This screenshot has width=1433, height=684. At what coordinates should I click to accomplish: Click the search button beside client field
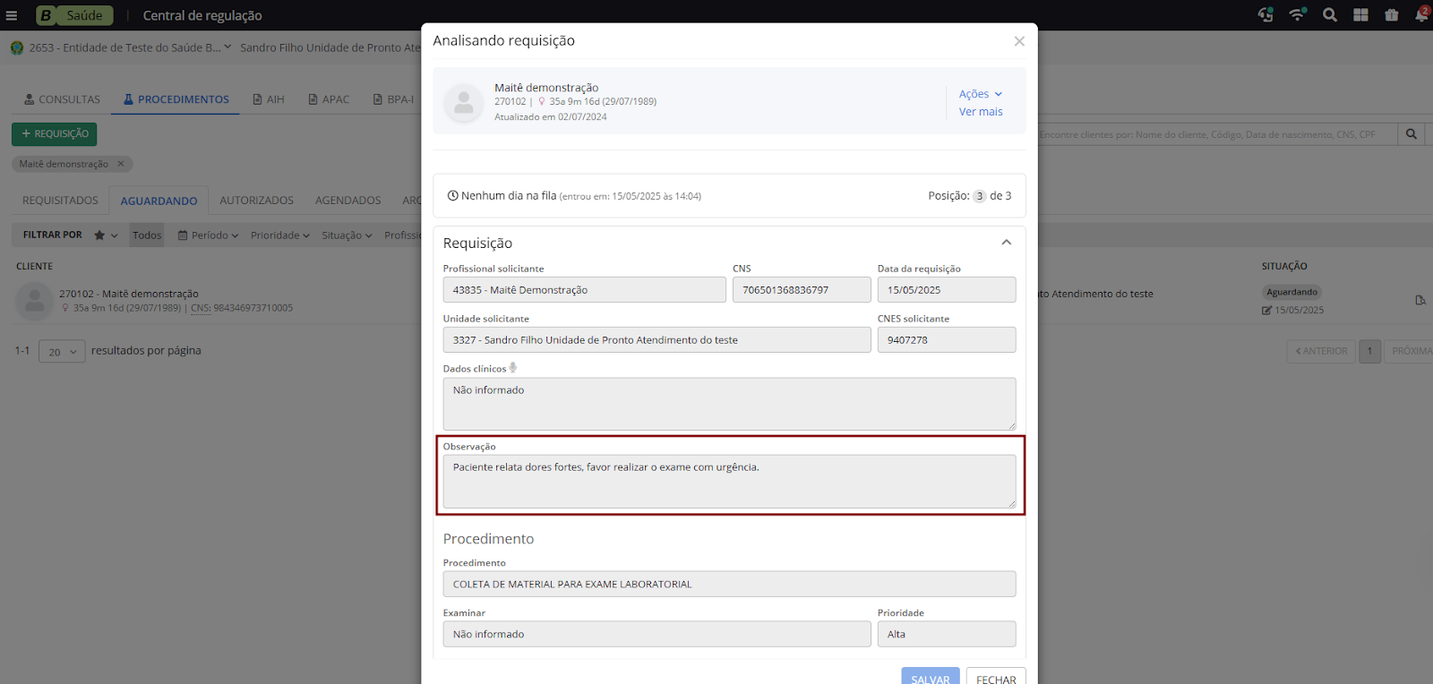tap(1412, 134)
